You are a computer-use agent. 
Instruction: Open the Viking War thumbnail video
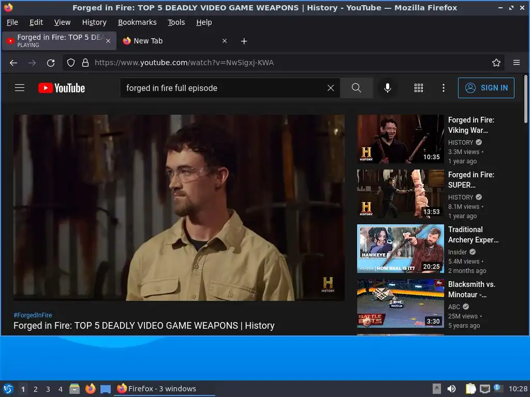(400, 139)
